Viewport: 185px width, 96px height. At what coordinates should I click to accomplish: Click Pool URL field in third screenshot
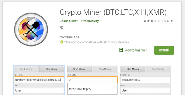click(x=145, y=80)
